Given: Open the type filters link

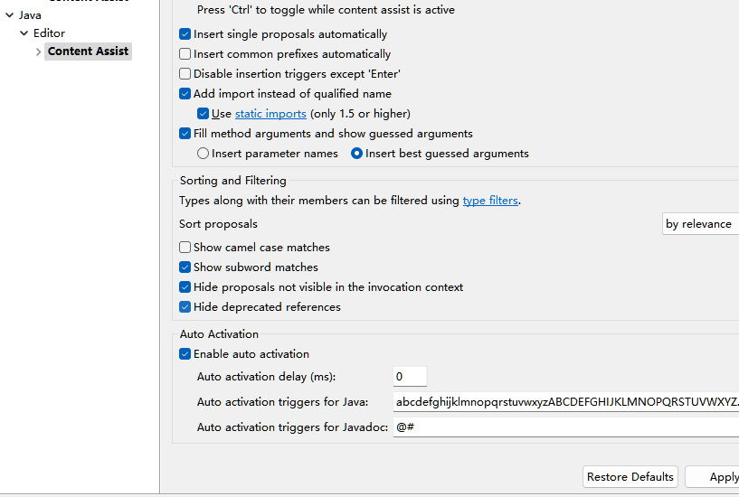Looking at the screenshot, I should pyautogui.click(x=490, y=201).
